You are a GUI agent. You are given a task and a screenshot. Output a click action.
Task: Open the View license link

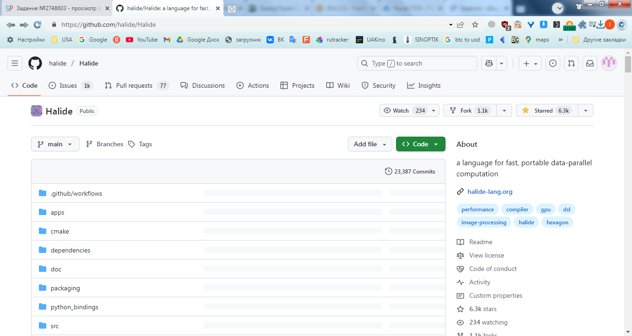click(x=487, y=255)
